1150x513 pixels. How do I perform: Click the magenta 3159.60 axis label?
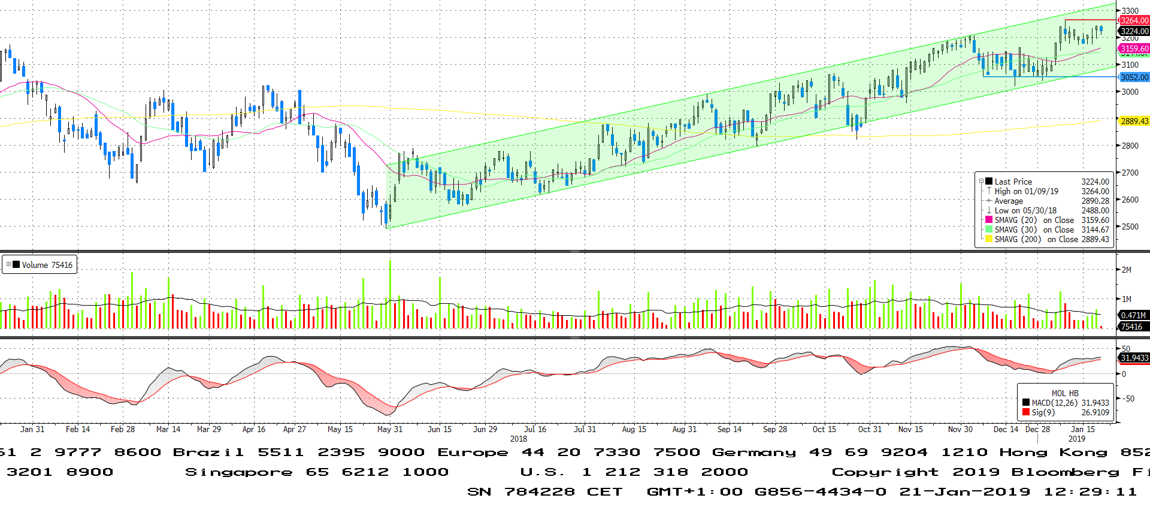(1134, 49)
